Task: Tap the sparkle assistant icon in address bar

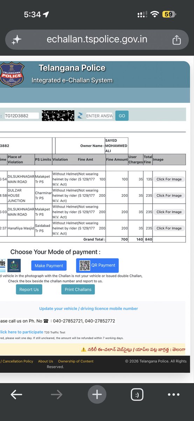Action: pyautogui.click(x=16, y=40)
